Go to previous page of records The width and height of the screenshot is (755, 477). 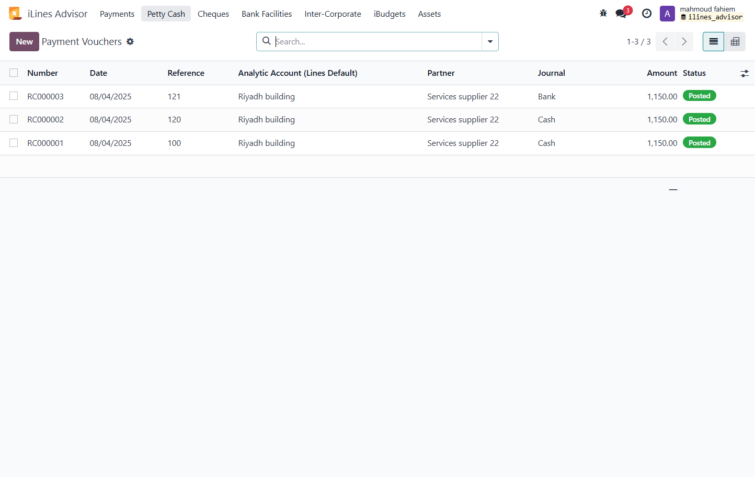665,42
